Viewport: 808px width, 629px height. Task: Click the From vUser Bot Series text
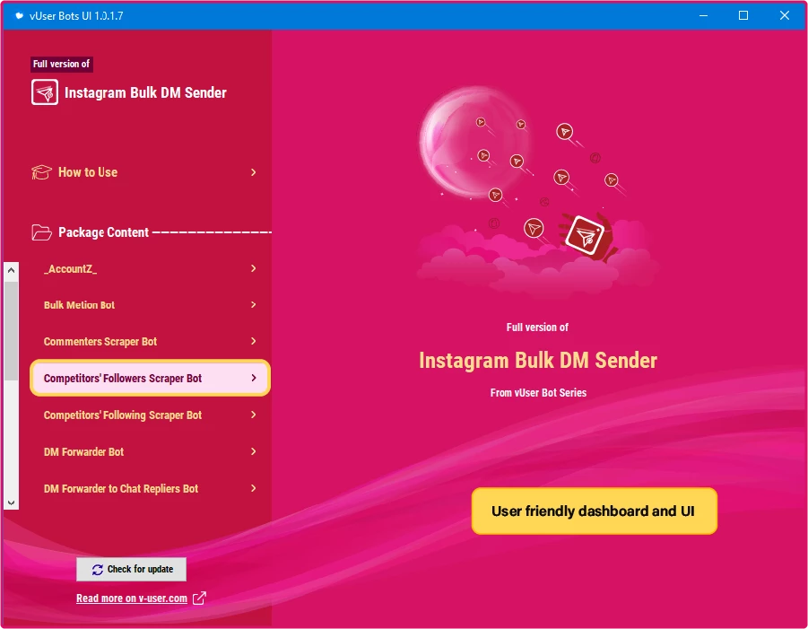click(x=538, y=393)
